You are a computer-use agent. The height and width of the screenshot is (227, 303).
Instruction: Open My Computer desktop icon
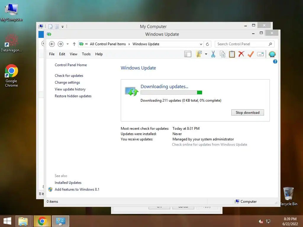(x=12, y=12)
